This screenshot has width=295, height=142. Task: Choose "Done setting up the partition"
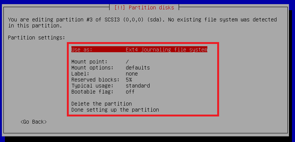pyautogui.click(x=115, y=110)
